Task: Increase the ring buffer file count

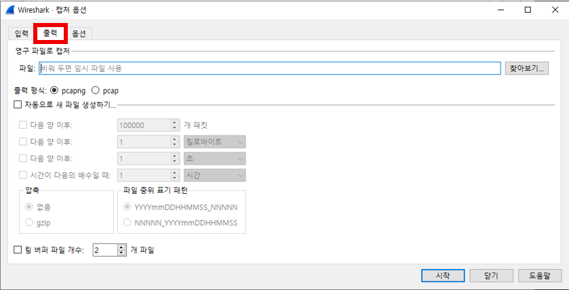Action: (x=121, y=247)
